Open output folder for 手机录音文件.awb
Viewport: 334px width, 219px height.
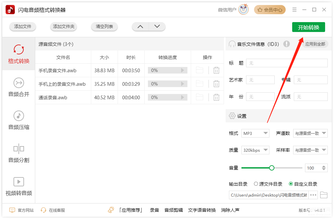pyautogui.click(x=200, y=70)
